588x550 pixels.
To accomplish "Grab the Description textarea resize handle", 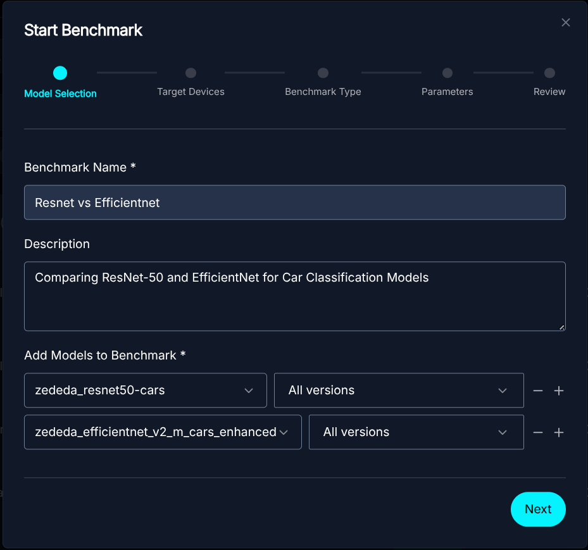I will pos(561,327).
